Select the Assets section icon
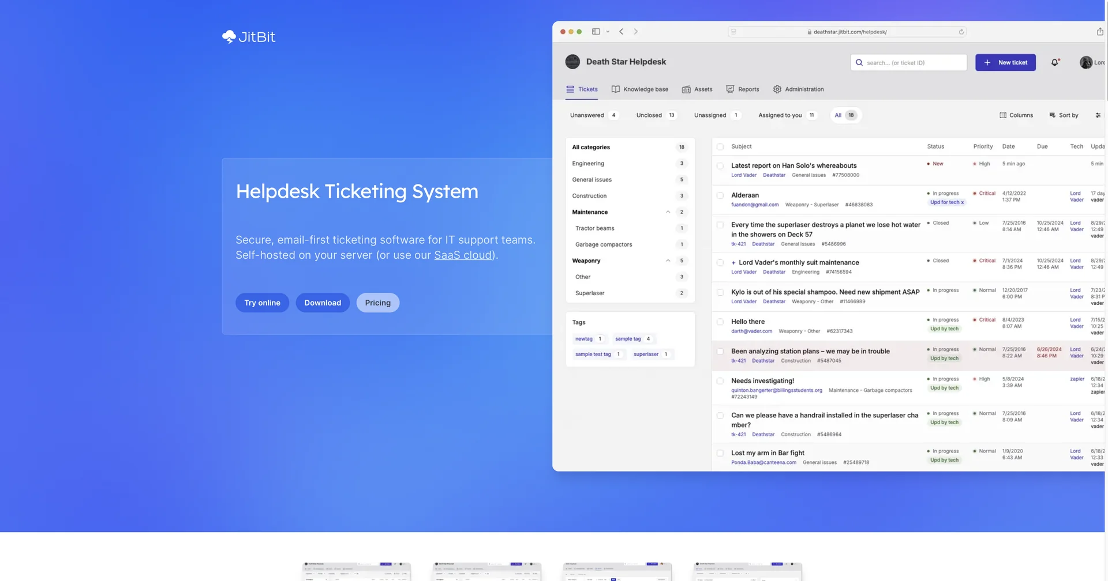The width and height of the screenshot is (1108, 581). [x=687, y=89]
